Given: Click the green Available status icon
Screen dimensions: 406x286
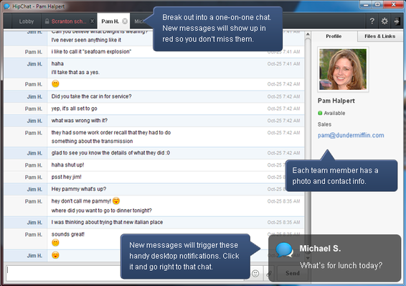Looking at the screenshot, I should 320,113.
